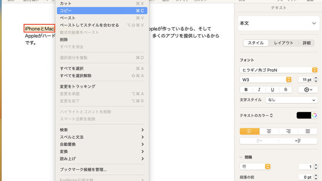This screenshot has height=181, width=322.
Task: Choose コピー from the Edit menu
Action: (102, 10)
